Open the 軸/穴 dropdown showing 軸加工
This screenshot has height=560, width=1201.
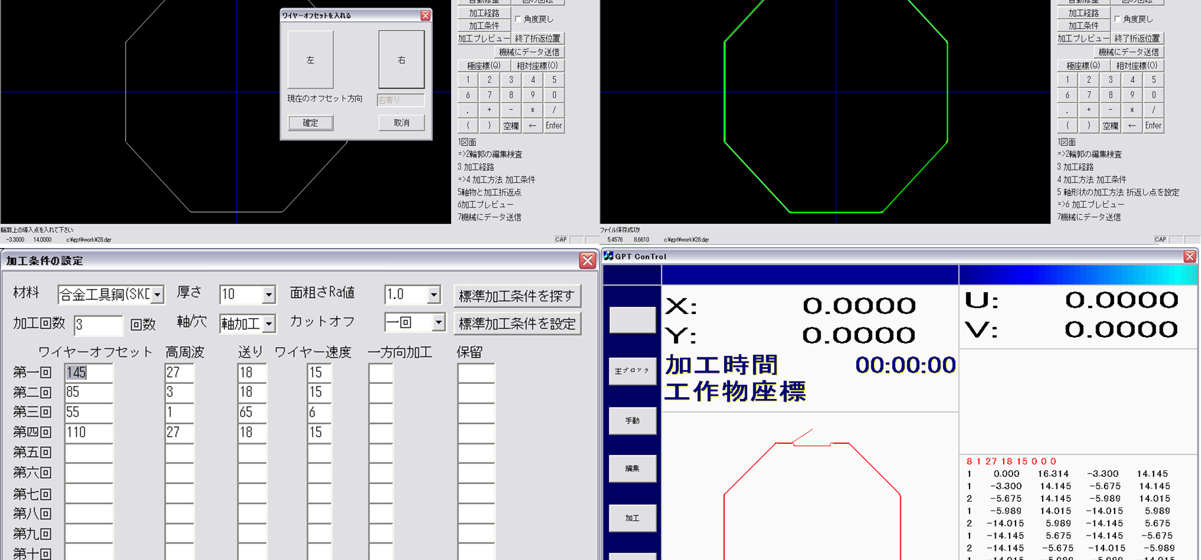click(x=268, y=324)
